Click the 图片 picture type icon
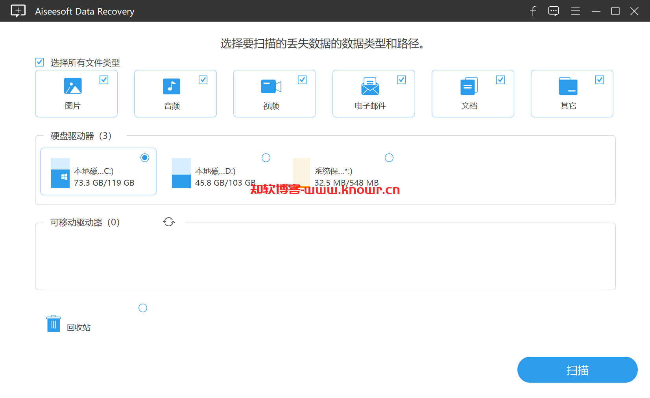650x398 pixels. point(73,86)
